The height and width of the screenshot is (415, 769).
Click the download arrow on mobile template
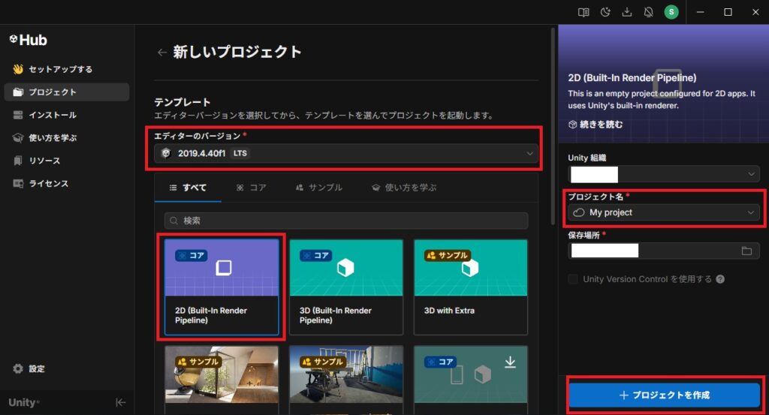click(x=510, y=362)
